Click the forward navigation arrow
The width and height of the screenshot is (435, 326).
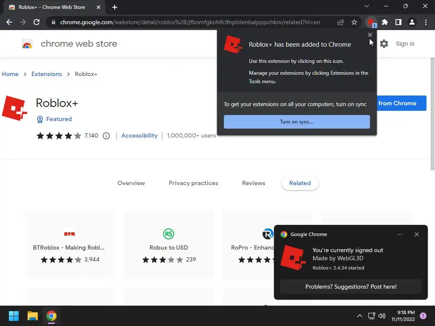pos(23,22)
